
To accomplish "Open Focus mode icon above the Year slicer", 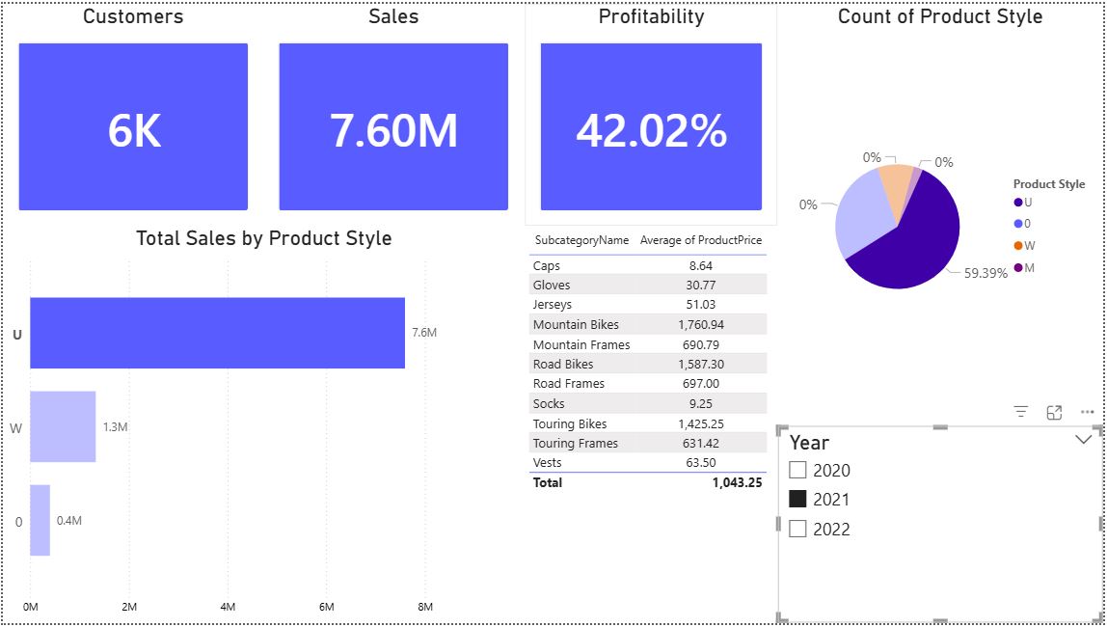I will point(1054,412).
